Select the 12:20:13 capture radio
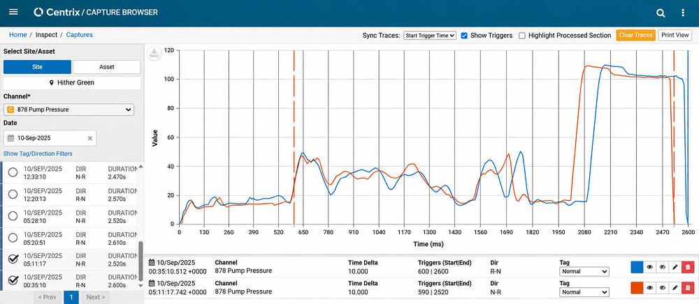The height and width of the screenshot is (304, 699). pos(13,195)
